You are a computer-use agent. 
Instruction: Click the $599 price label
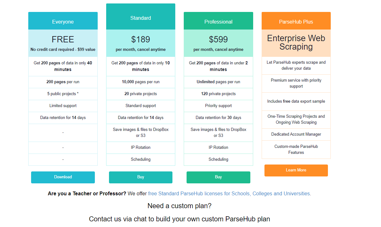pyautogui.click(x=218, y=40)
